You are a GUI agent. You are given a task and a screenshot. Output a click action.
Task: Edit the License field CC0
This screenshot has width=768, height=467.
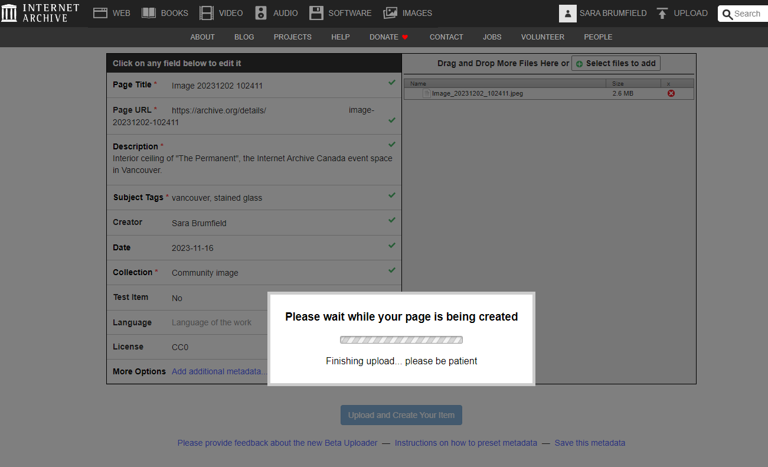coord(180,347)
